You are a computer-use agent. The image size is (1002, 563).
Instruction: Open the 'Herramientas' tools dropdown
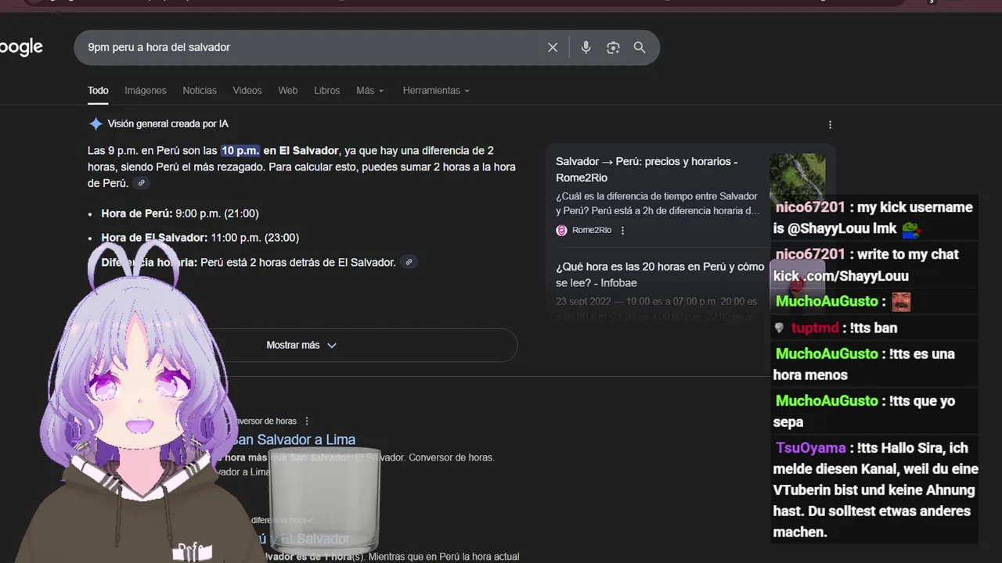click(436, 91)
